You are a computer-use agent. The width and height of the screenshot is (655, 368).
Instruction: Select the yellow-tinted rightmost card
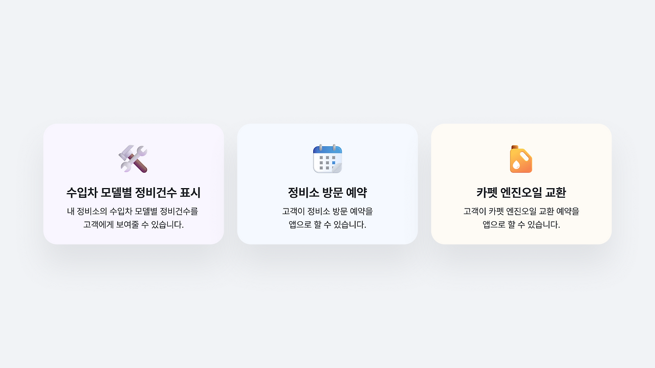point(521,184)
